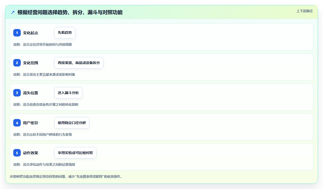Click the step 3 number badge
The image size is (323, 189).
pos(17,93)
